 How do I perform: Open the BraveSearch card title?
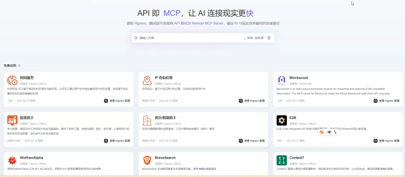pos(165,158)
